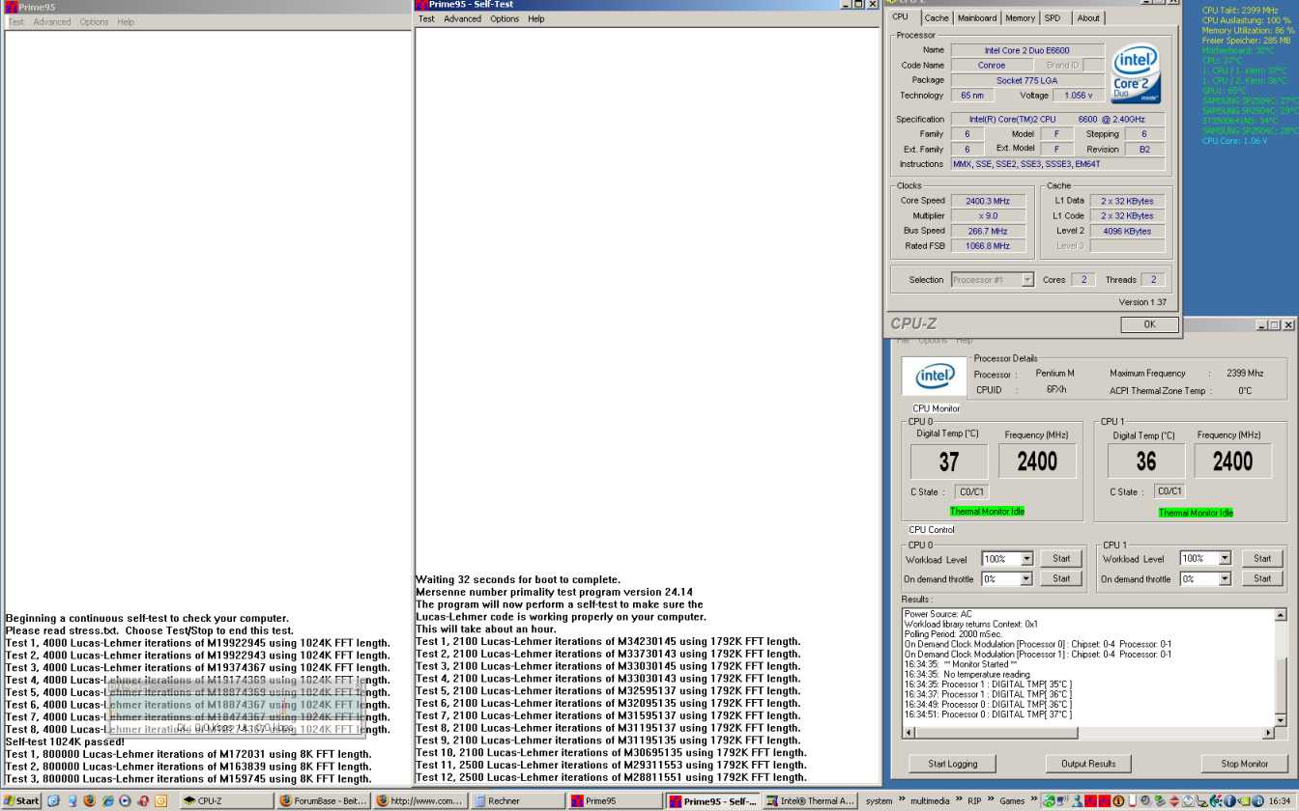The height and width of the screenshot is (811, 1299).
Task: Switch to the ForumBase Firefox taskbar button
Action: pyautogui.click(x=324, y=800)
